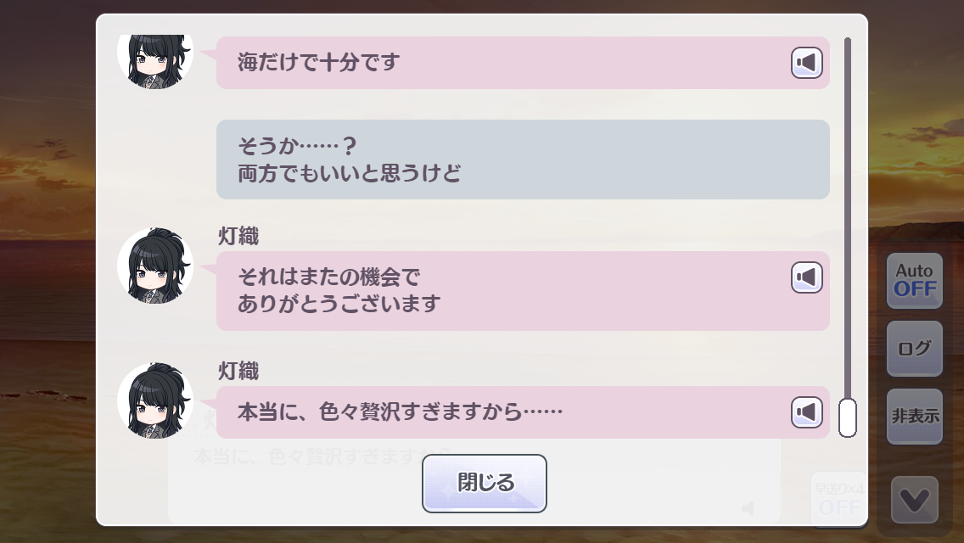The image size is (964, 543).
Task: Click 灯織's avatar beside '本当に、色々贅沢すぎますから'
Action: [155, 400]
